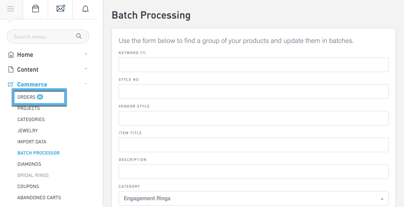Expand the Content menu section

click(86, 69)
